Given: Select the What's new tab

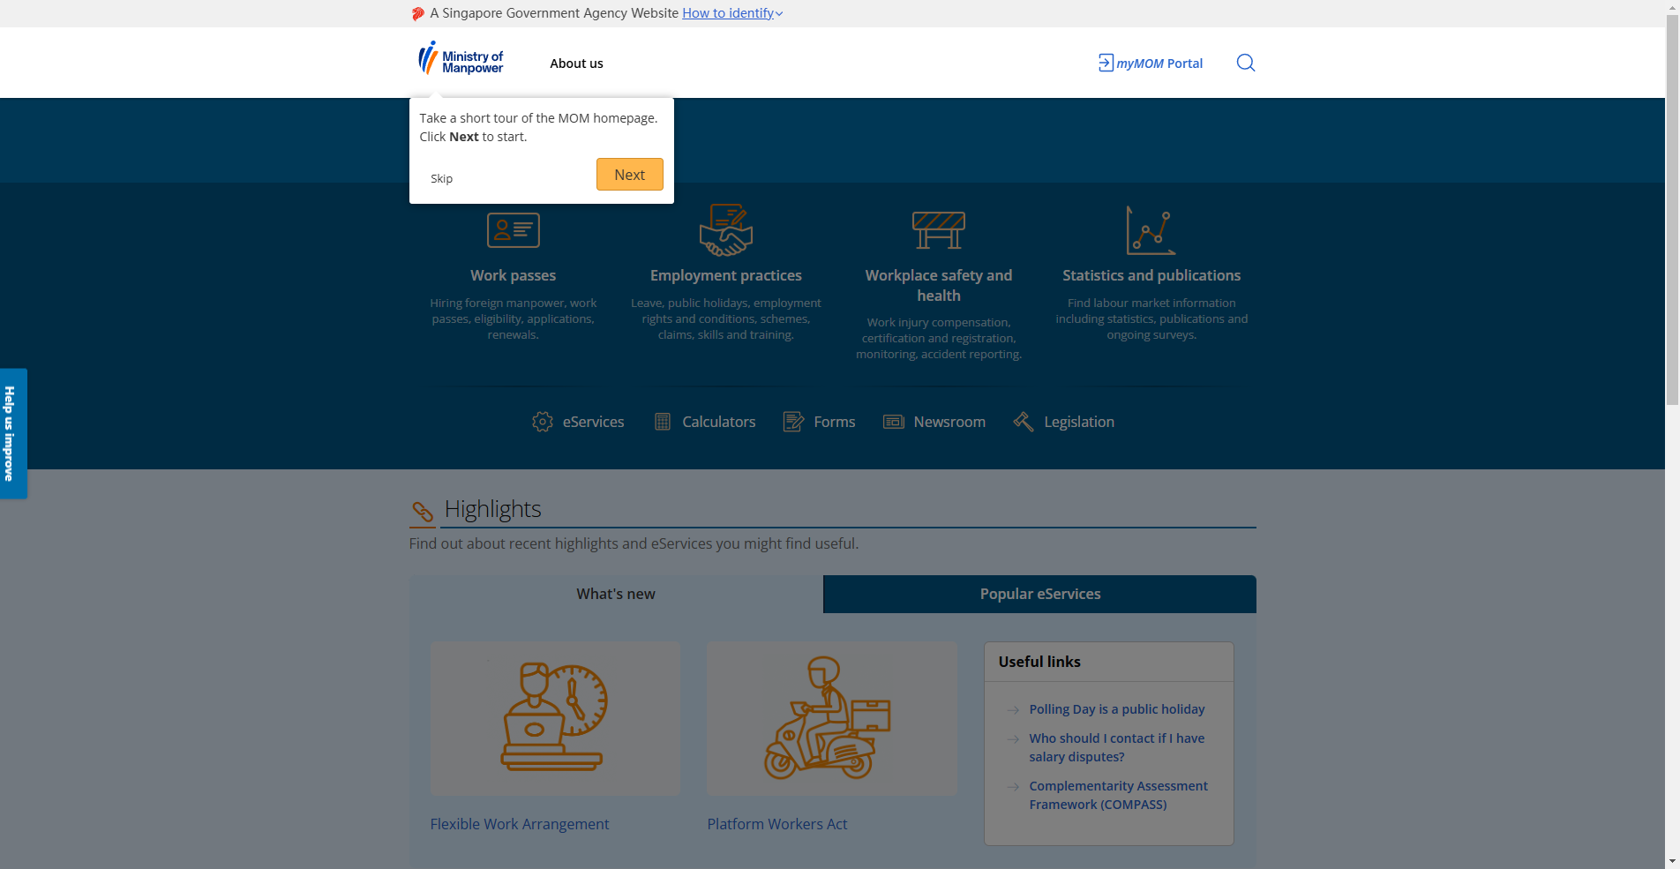Looking at the screenshot, I should tap(616, 594).
